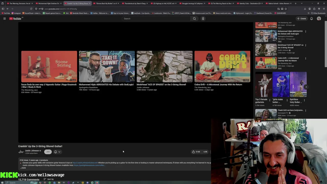This screenshot has height=184, width=327.
Task: Focus the YouTube search field
Action: coord(156,19)
